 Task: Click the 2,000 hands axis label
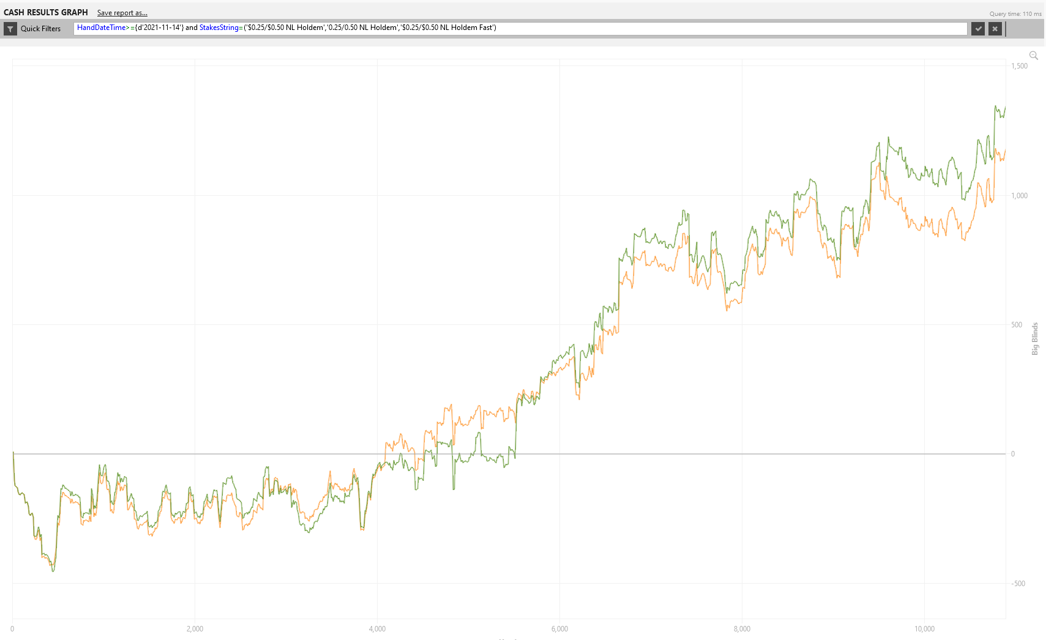(195, 629)
